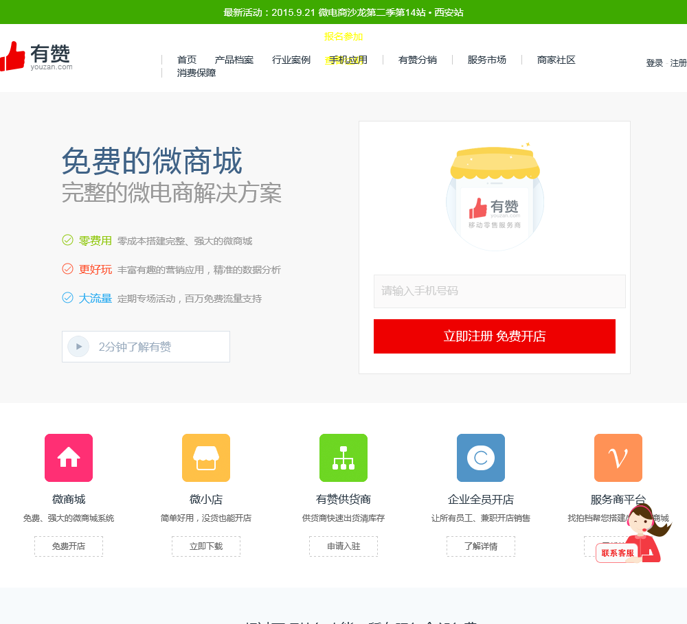Open the orange 服务商平台 V icon

coord(618,458)
